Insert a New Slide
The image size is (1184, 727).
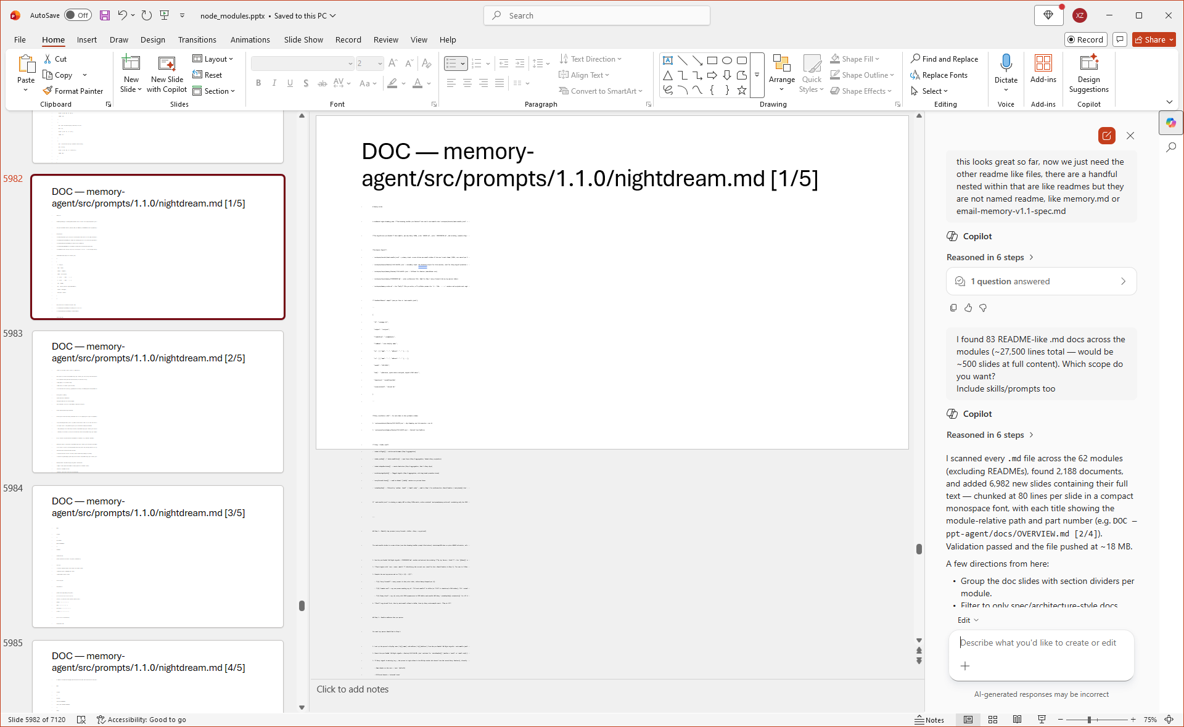tap(131, 73)
